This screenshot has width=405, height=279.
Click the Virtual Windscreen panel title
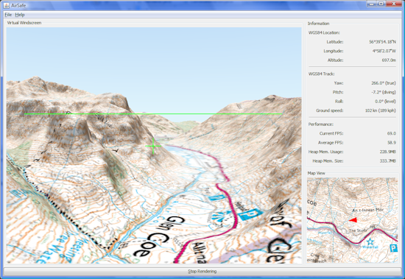tap(24, 23)
